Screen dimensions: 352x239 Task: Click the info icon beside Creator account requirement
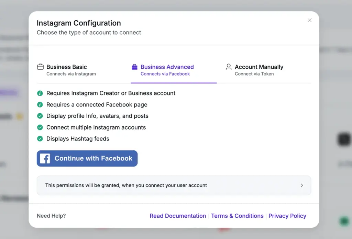click(x=40, y=93)
